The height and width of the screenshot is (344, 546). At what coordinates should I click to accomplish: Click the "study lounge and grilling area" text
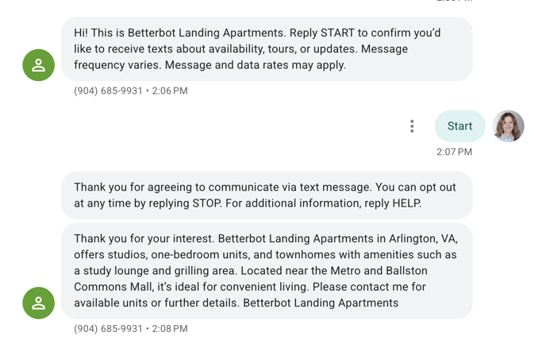point(158,271)
